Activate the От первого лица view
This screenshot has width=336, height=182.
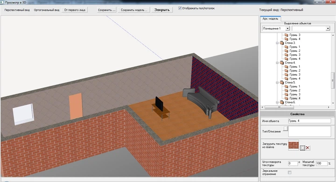75,10
